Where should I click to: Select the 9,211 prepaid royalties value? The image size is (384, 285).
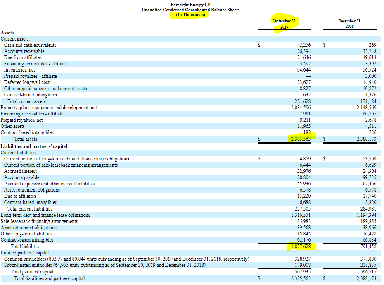(x=305, y=120)
